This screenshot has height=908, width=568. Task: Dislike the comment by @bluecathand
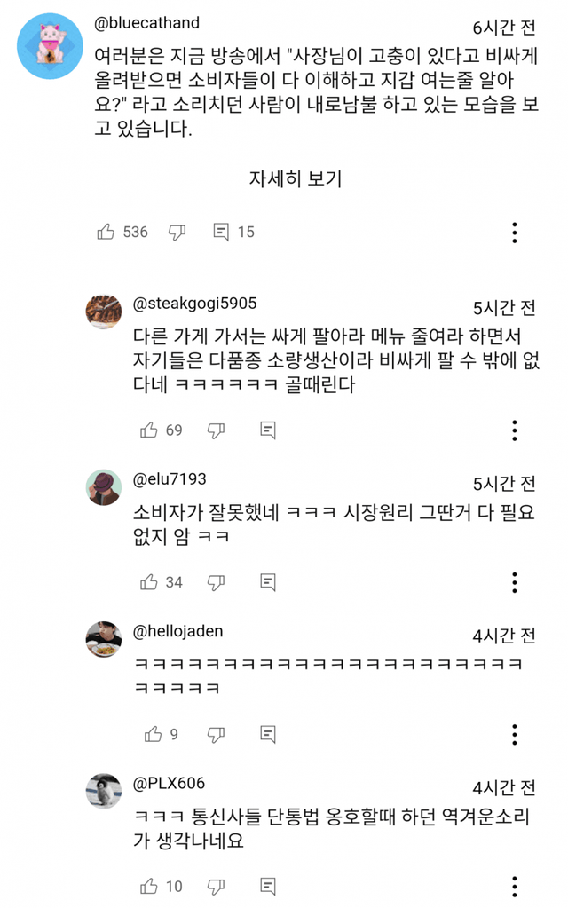click(177, 233)
